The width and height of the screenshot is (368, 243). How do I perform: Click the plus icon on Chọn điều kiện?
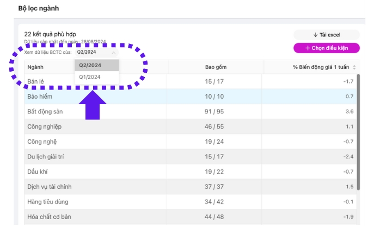(x=308, y=48)
